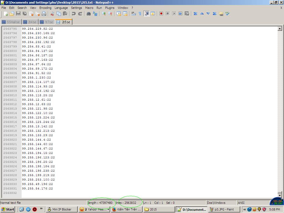Click the blue up triangle toolbar icon
Screen dimensions: 284x213
point(202,14)
